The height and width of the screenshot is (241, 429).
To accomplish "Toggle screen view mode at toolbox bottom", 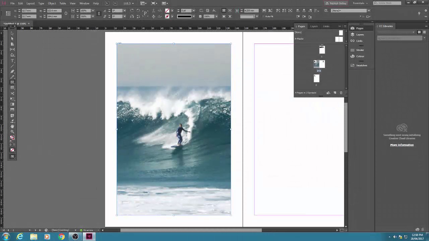I will coord(12,157).
